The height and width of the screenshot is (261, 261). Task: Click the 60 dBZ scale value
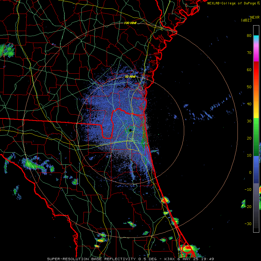249,70
